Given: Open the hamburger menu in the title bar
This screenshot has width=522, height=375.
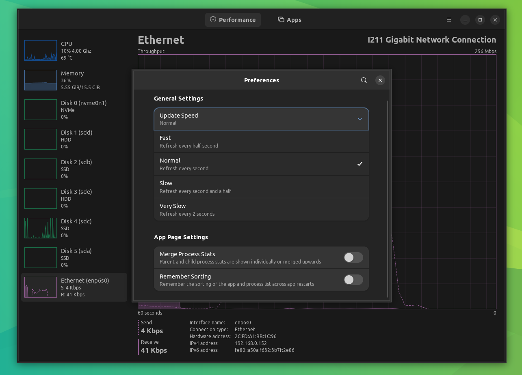Looking at the screenshot, I should click(x=448, y=19).
